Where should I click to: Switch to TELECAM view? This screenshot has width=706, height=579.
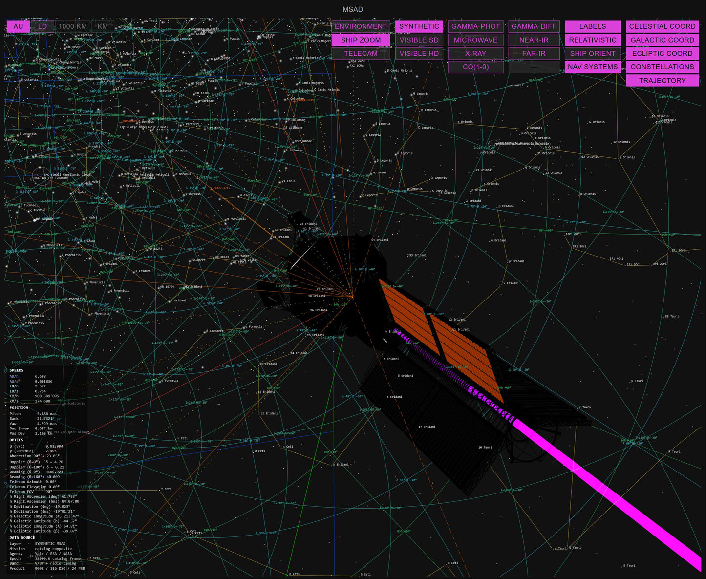pos(361,54)
